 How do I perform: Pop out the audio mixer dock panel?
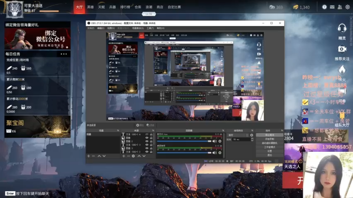pyautogui.click(x=223, y=130)
